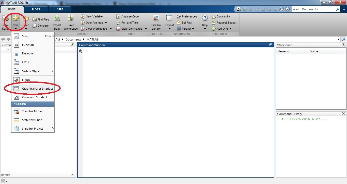
Task: Click the Import Data icon
Action: pyautogui.click(x=57, y=18)
